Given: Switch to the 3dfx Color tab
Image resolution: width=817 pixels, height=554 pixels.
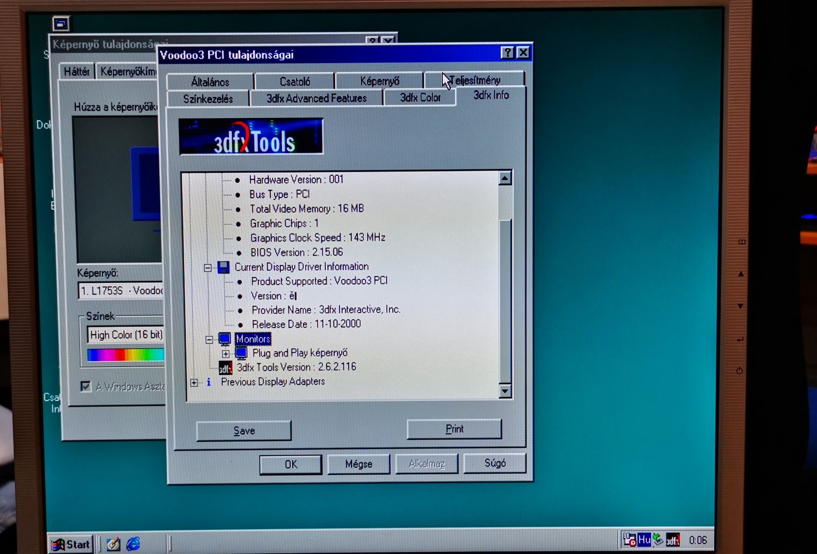Looking at the screenshot, I should click(x=420, y=98).
